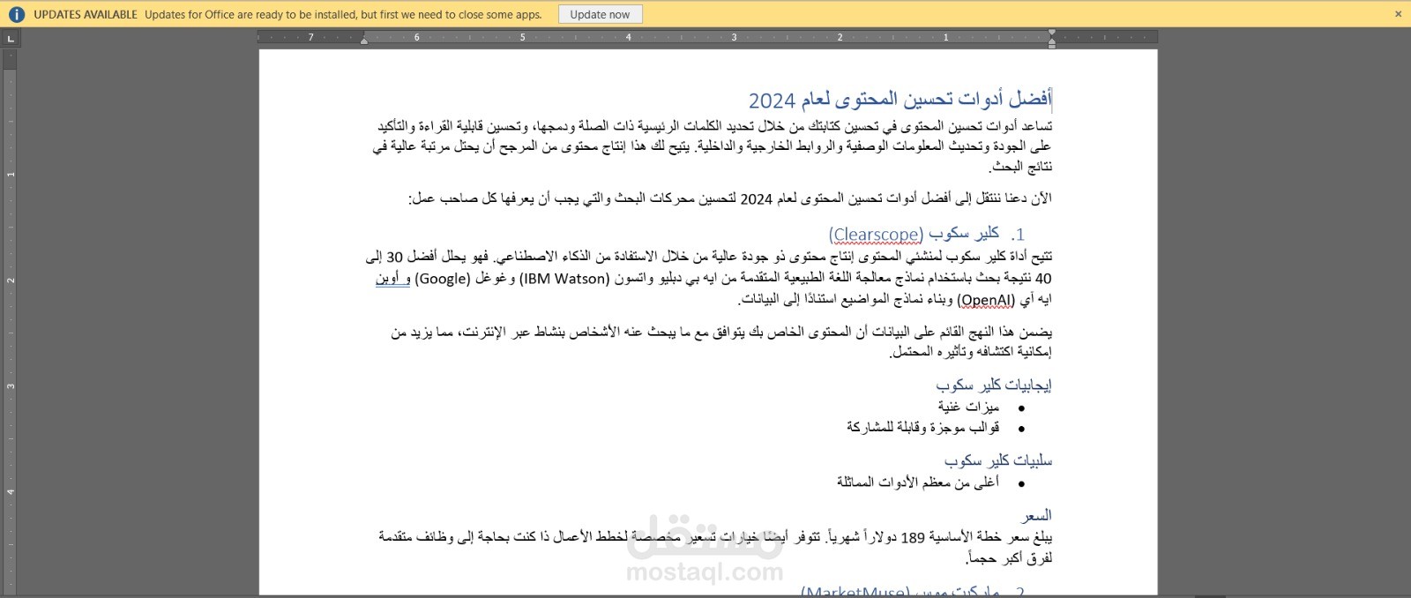Click the vertical ruler at mark 2
Viewport: 1411px width, 598px height.
tap(11, 280)
